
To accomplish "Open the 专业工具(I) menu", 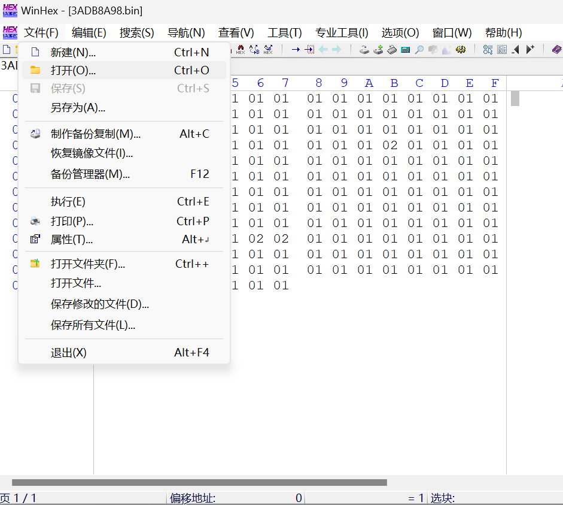I will [342, 32].
